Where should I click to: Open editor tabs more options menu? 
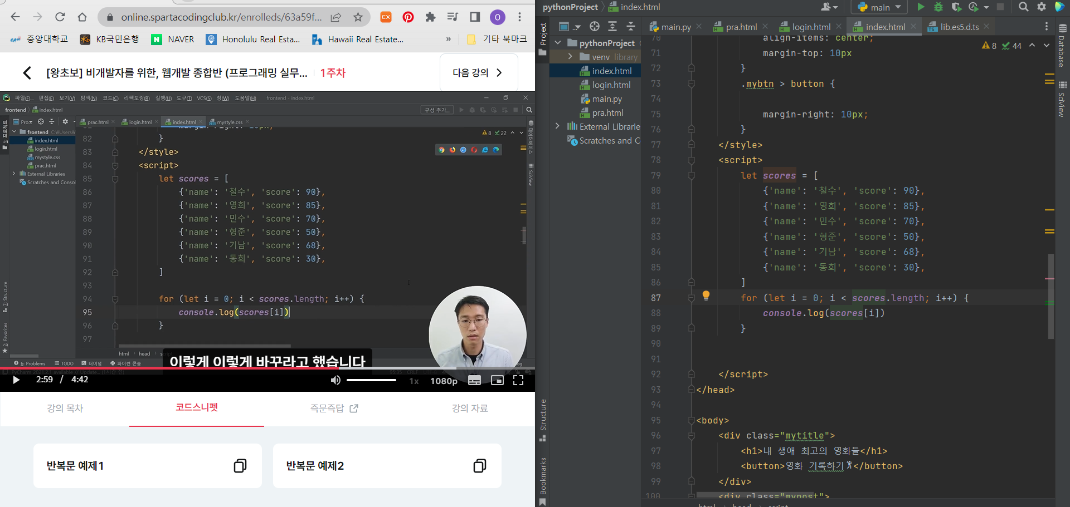pos(1047,26)
